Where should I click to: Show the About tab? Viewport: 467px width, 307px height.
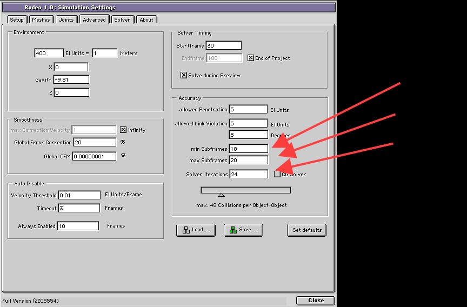point(146,20)
